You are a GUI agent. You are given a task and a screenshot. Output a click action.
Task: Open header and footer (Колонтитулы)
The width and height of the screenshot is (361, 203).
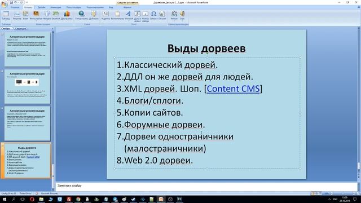(117, 16)
